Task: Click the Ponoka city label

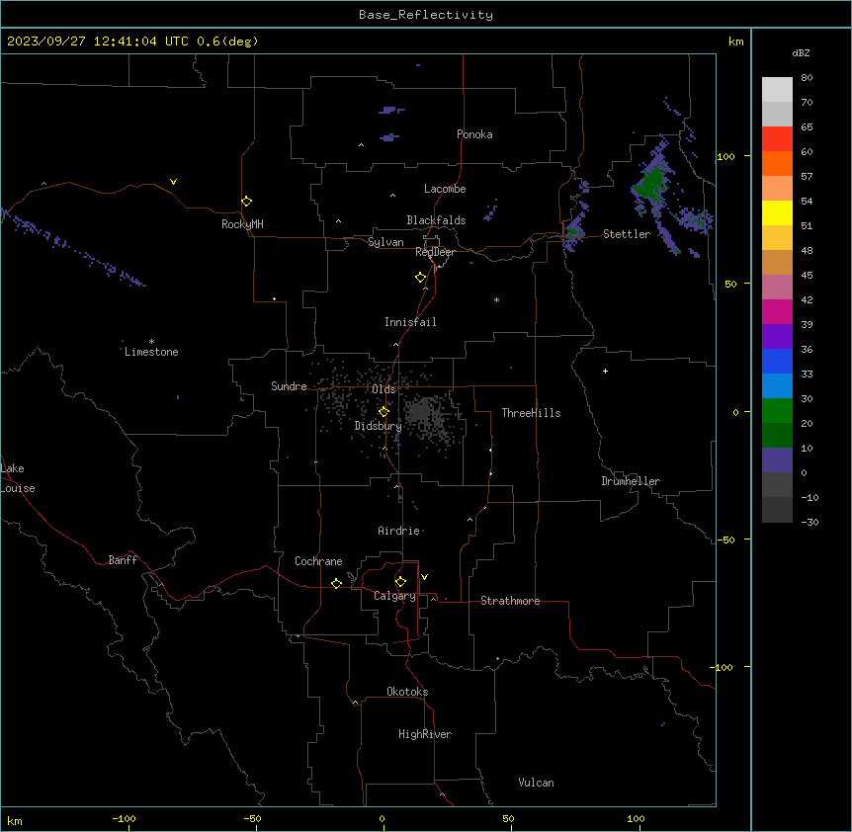Action: (474, 134)
